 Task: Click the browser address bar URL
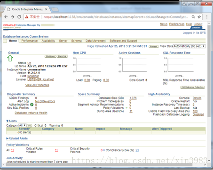point(116,17)
